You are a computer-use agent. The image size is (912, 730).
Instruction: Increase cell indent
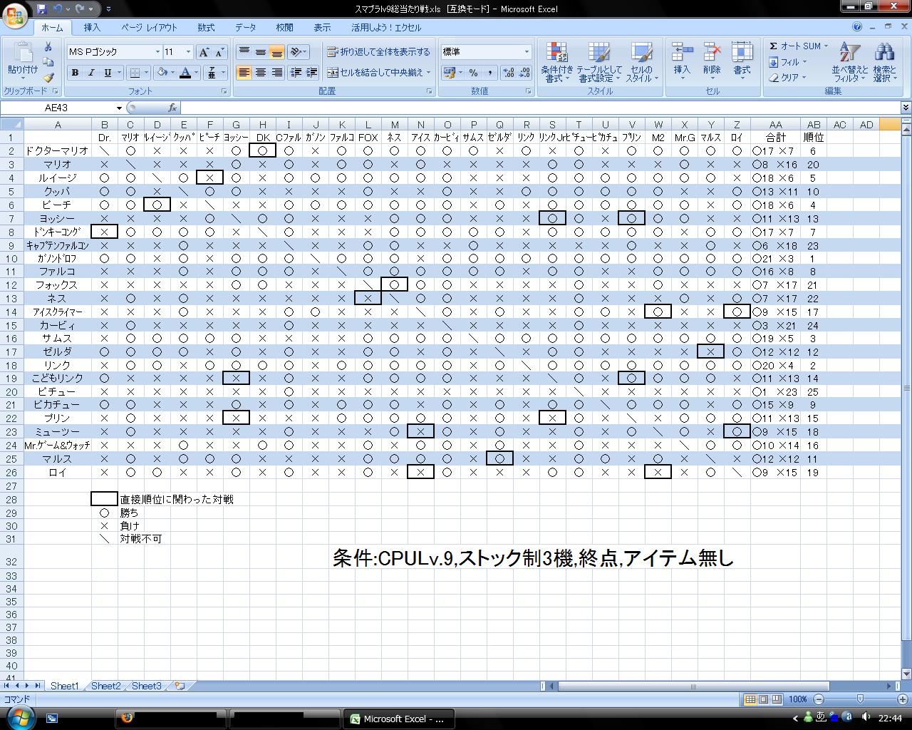tap(311, 73)
